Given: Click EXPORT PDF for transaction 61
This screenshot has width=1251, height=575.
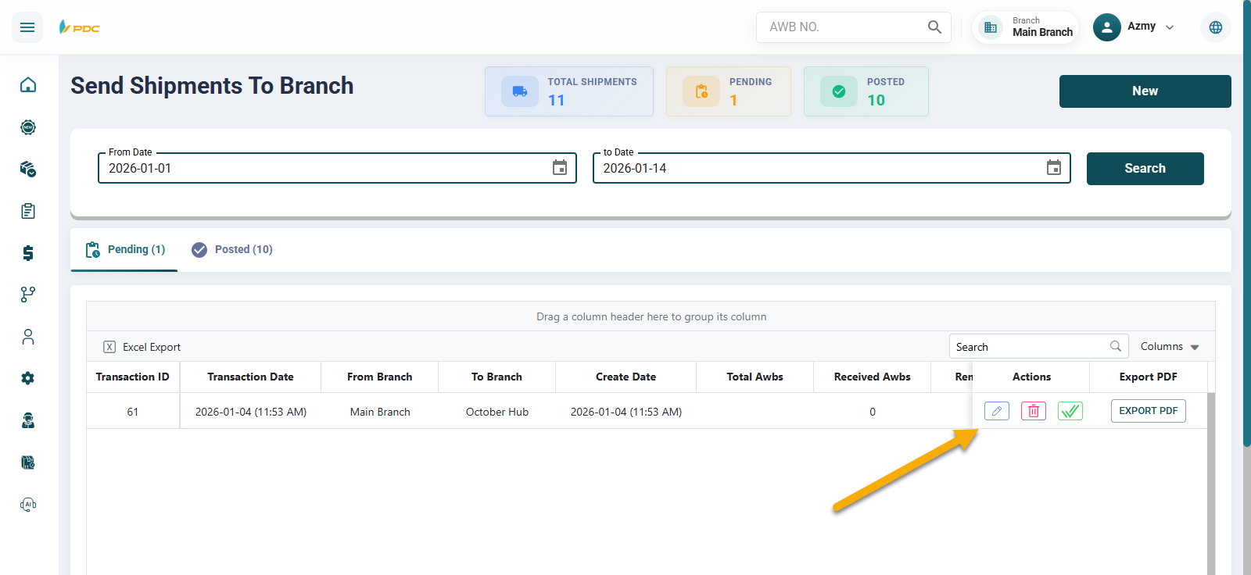Looking at the screenshot, I should tap(1148, 411).
